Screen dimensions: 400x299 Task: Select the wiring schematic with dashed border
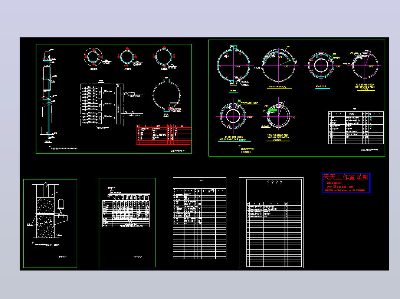(102, 105)
